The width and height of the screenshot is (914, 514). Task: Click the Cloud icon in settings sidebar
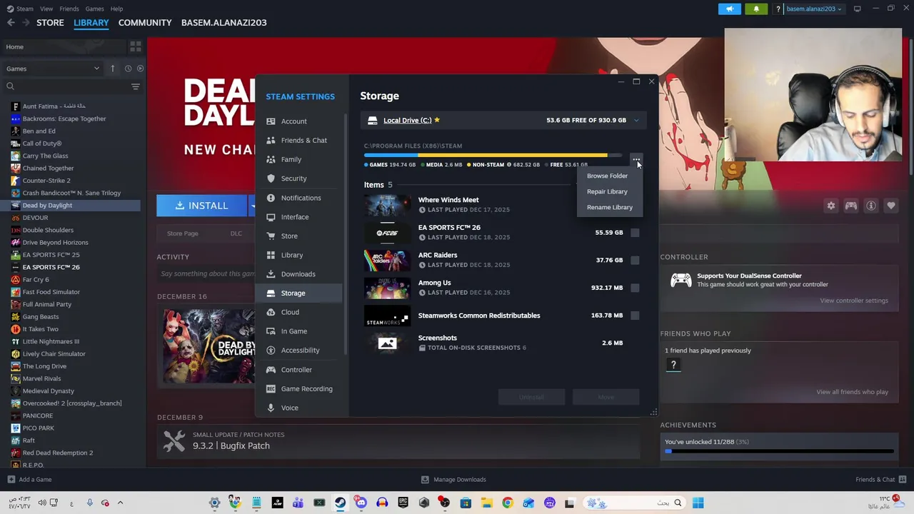(271, 312)
